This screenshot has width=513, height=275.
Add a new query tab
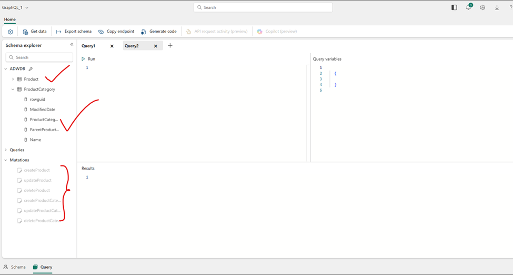tap(170, 46)
